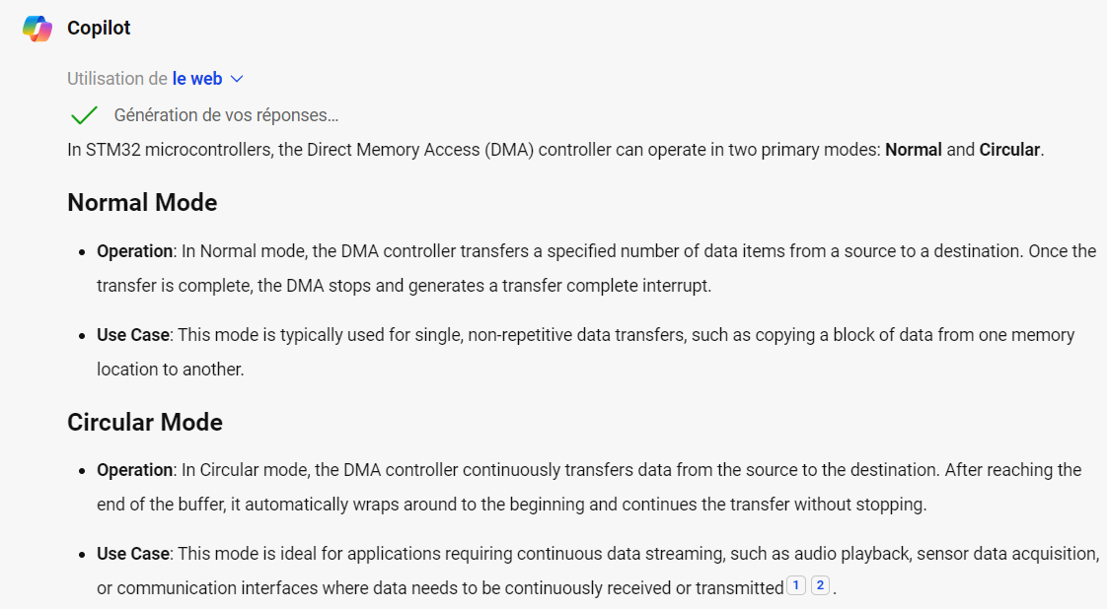Image resolution: width=1107 pixels, height=609 pixels.
Task: Click "Use Case" label under Circular Mode
Action: point(133,554)
